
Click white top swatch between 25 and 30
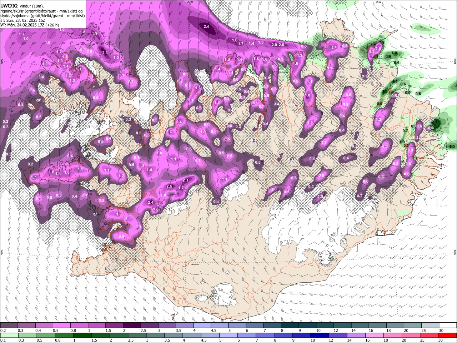coord(430,325)
